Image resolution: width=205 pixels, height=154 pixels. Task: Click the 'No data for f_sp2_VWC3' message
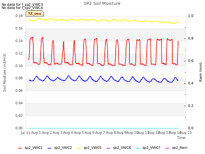(x=22, y=4)
